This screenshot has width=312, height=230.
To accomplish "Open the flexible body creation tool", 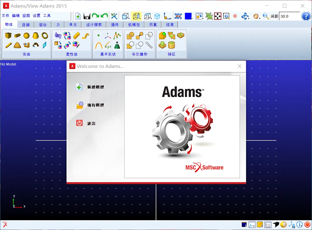I will [58, 36].
